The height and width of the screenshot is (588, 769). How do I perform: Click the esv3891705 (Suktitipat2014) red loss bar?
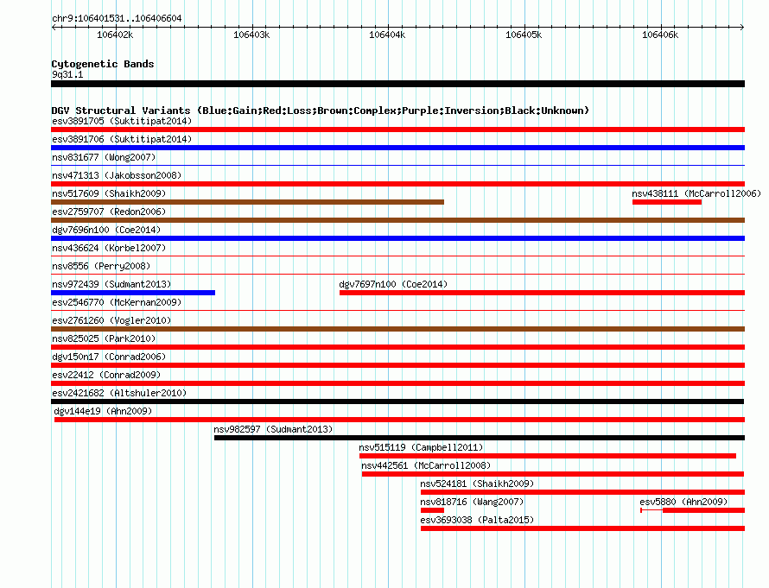pos(397,130)
